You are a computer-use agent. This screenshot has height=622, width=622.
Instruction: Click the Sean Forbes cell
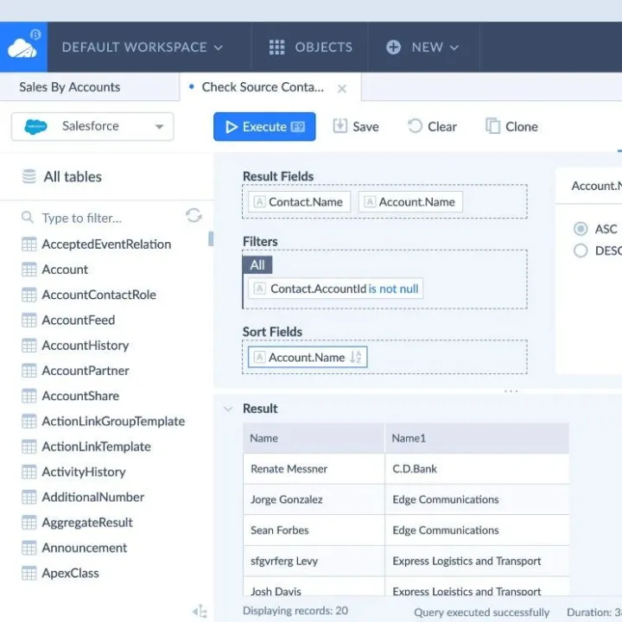tap(314, 530)
